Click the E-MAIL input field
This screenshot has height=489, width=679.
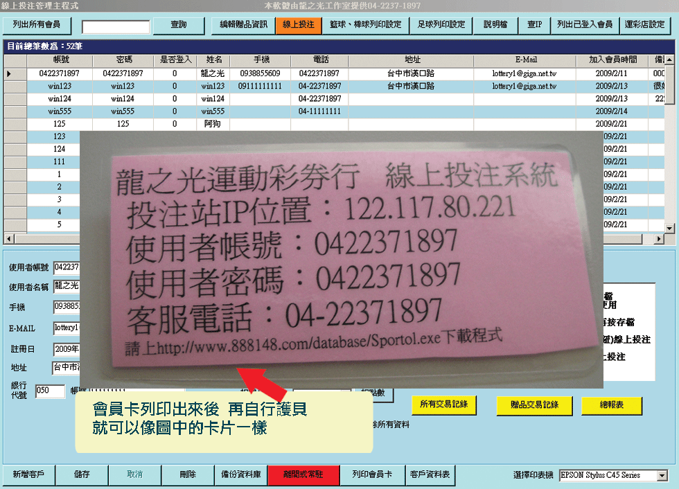pos(67,328)
